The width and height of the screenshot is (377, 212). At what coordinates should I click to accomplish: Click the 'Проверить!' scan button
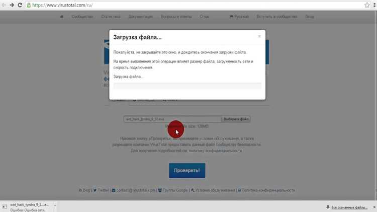point(187,170)
